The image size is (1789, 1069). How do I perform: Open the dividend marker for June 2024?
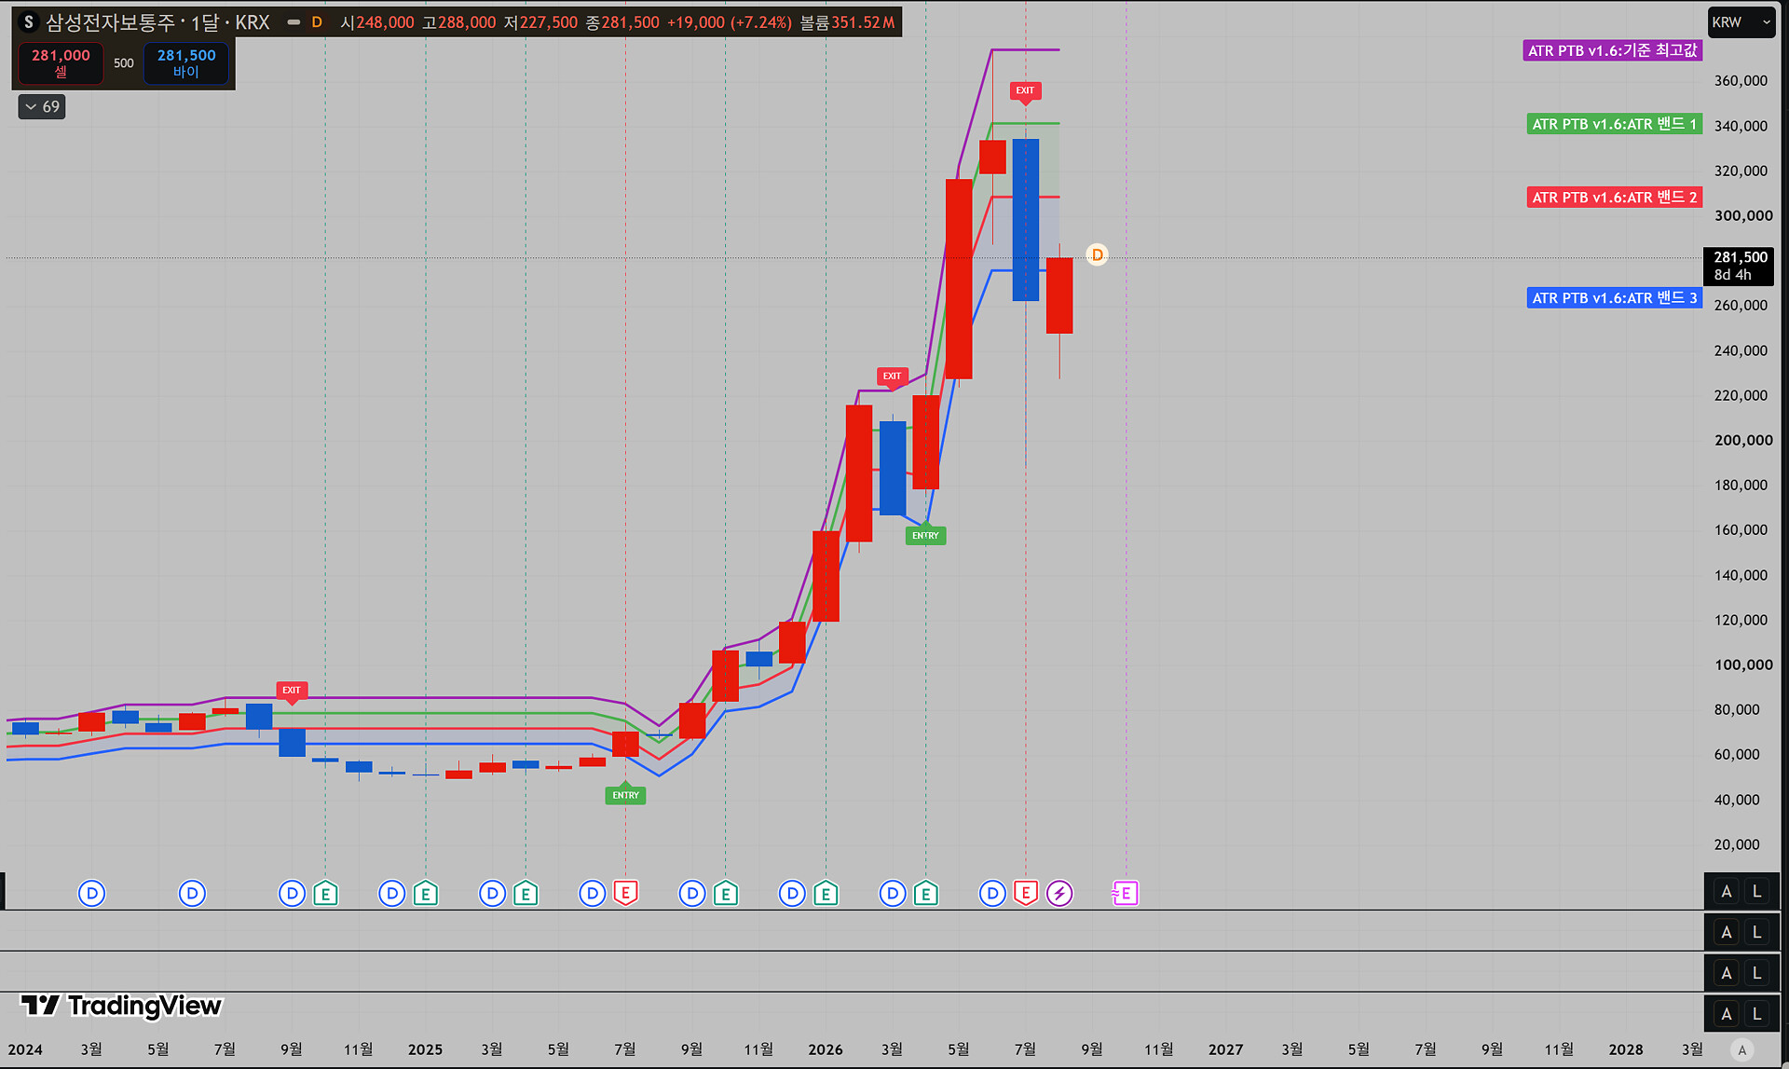pos(192,894)
